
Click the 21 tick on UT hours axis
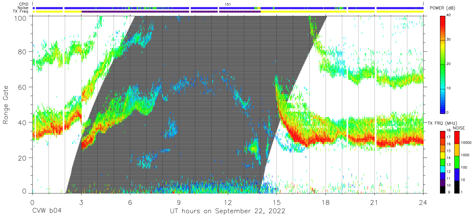coord(374,202)
